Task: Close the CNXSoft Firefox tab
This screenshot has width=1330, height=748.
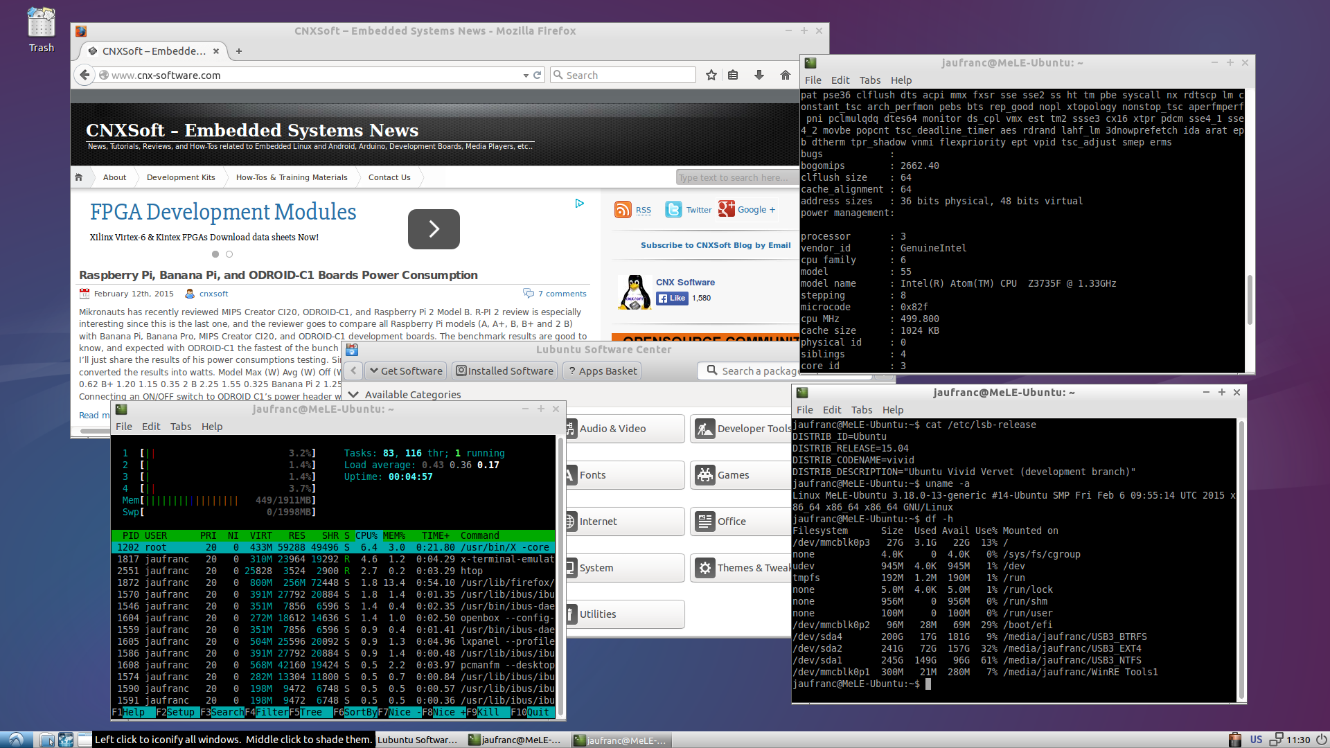Action: coord(216,51)
